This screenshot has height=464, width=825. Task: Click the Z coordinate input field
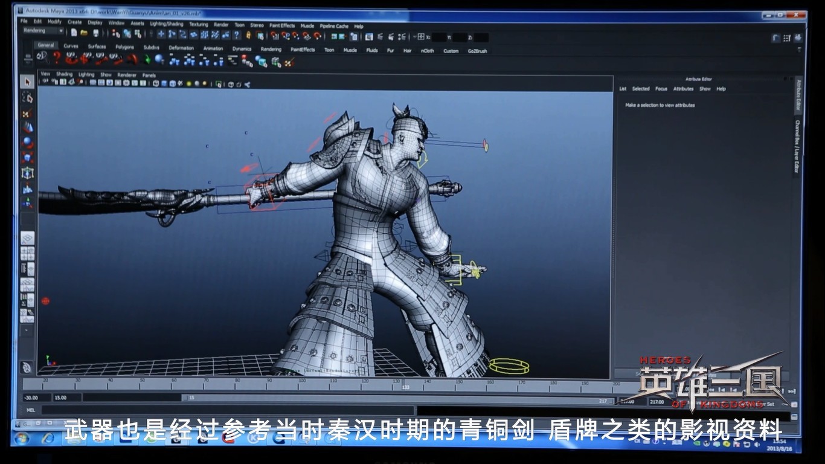pyautogui.click(x=481, y=37)
